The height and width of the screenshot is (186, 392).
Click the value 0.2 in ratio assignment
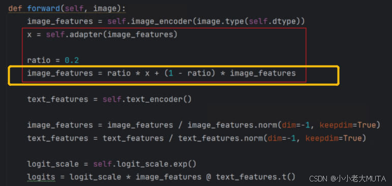pos(72,60)
